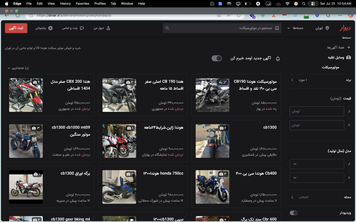Viewport: 356px width, 222px height.
Task: Open the Favorites menu
Action: [x=82, y=3]
